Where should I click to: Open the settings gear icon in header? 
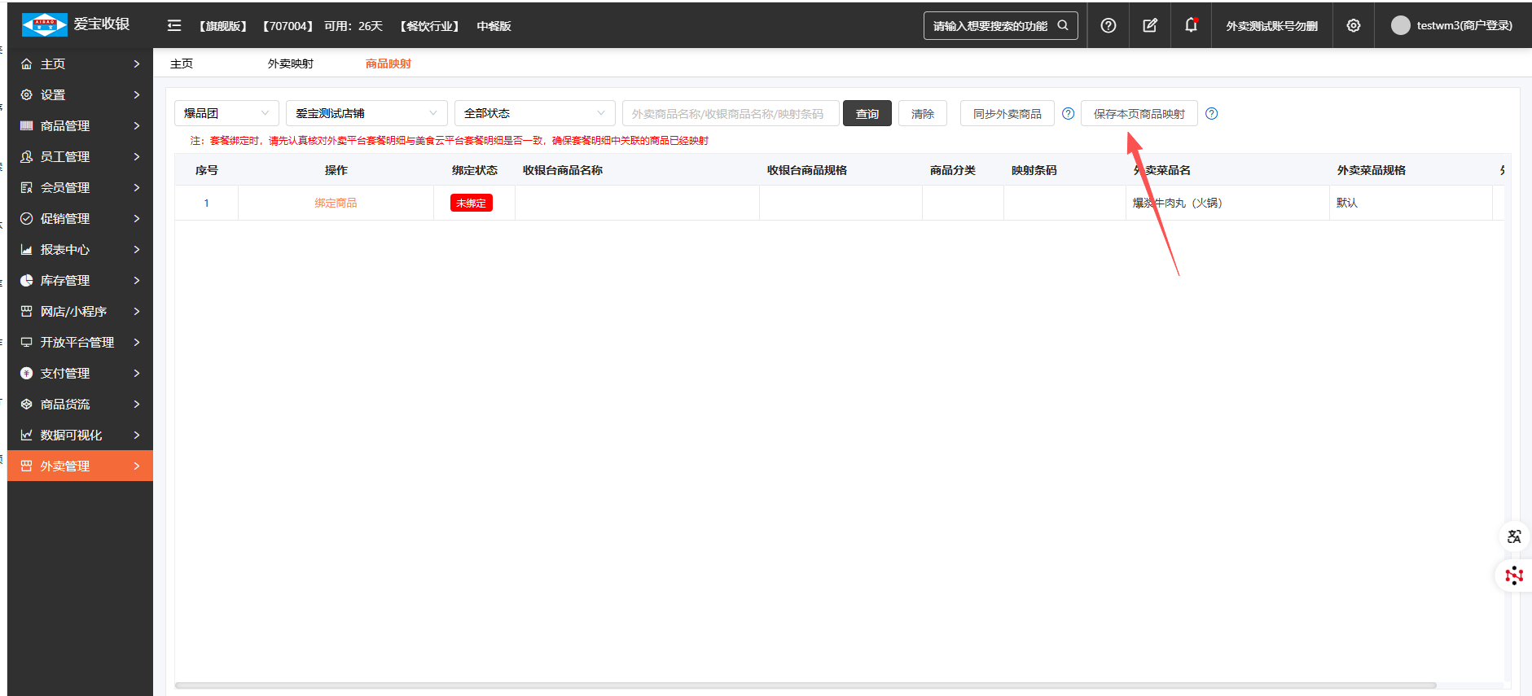pos(1353,25)
